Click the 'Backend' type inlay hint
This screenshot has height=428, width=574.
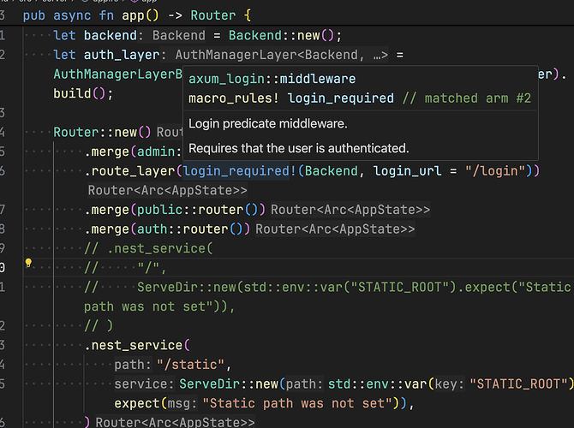coord(179,35)
